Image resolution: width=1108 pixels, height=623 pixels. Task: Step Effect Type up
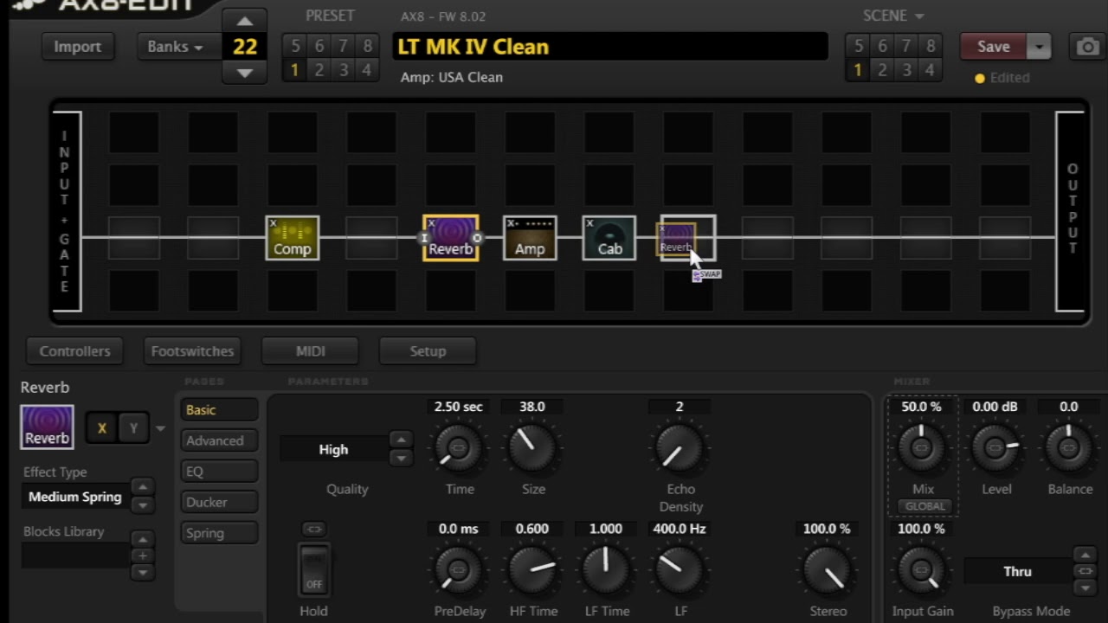[x=142, y=487]
